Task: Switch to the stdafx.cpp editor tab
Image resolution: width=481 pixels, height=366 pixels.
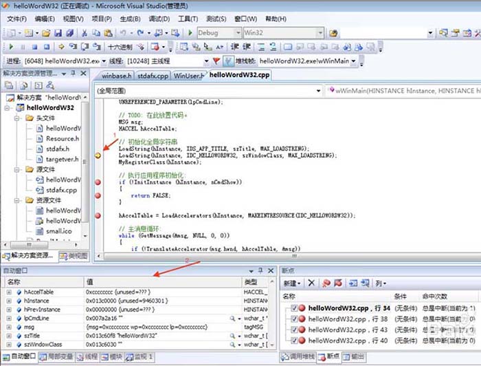Action: pos(153,76)
